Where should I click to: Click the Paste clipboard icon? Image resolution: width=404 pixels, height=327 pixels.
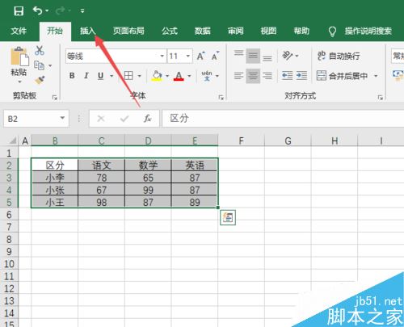(19, 57)
